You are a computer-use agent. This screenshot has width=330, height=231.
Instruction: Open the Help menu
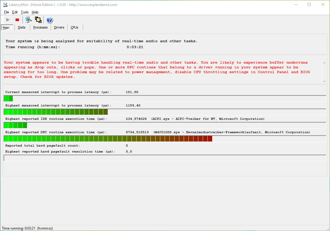point(35,12)
